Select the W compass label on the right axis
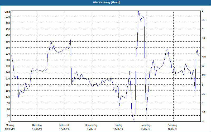The height and width of the screenshot is (132, 211). [x=203, y=66]
